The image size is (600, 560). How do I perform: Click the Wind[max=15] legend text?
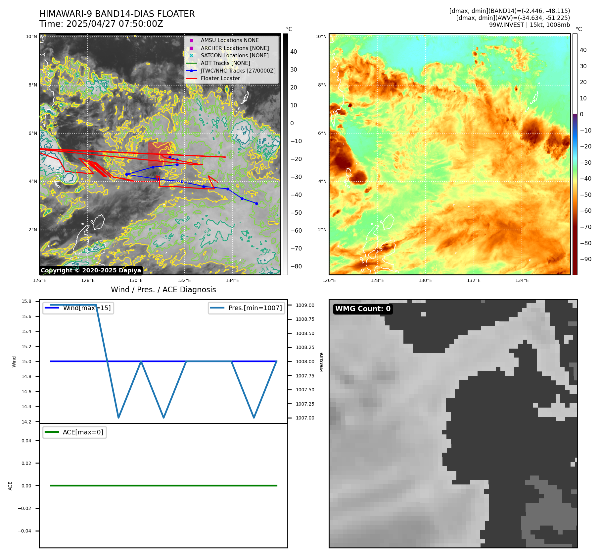[x=87, y=308]
